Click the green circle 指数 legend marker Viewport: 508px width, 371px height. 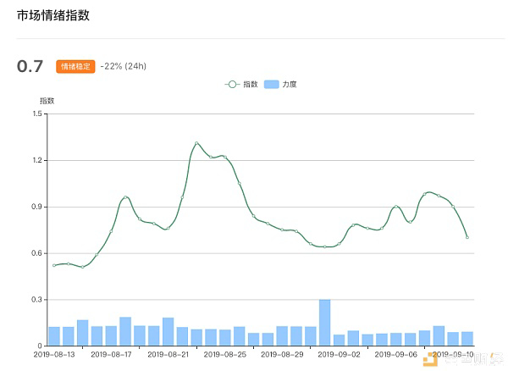coord(232,85)
